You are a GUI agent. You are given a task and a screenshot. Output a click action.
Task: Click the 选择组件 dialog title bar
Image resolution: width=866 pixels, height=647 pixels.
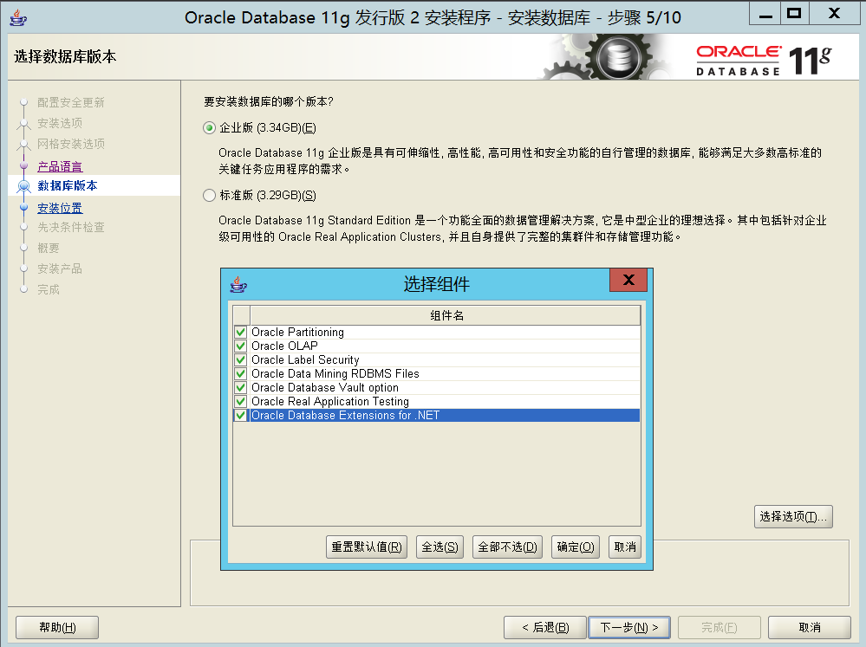[x=436, y=284]
